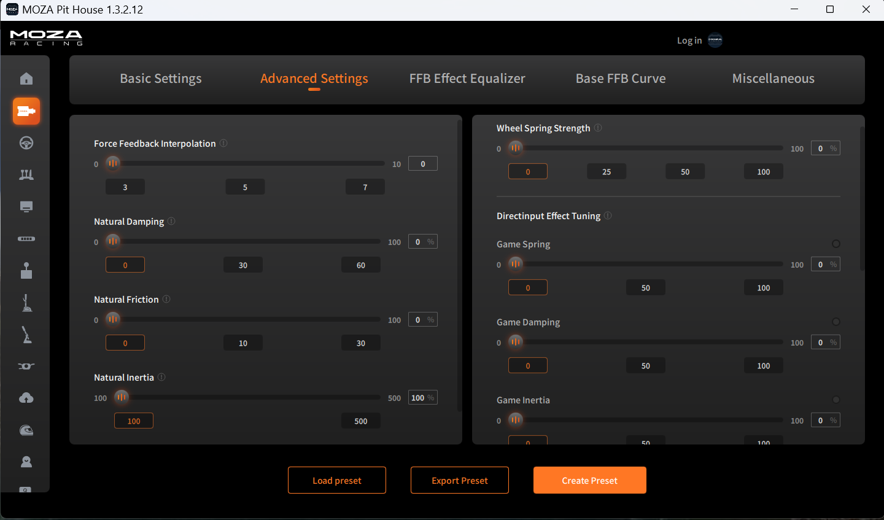The image size is (884, 520).
Task: Click the Game Spring slider handle
Action: tap(515, 263)
